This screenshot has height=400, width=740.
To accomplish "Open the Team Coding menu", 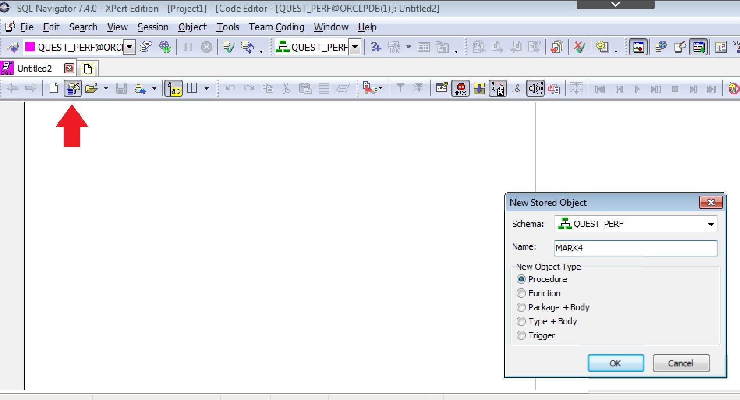I will [x=276, y=27].
